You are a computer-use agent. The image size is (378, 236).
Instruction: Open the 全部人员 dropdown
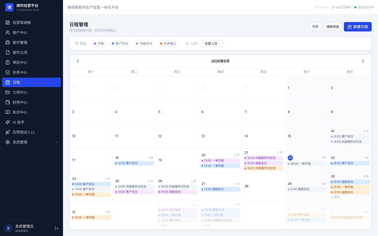[212, 44]
